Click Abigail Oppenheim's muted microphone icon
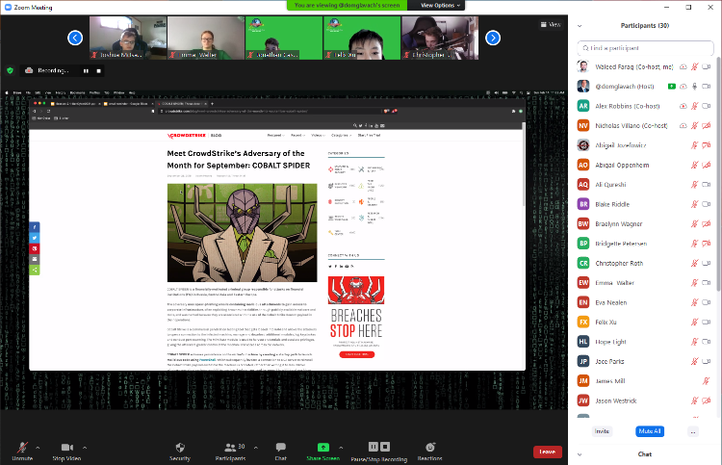Image resolution: width=722 pixels, height=465 pixels. pos(694,165)
